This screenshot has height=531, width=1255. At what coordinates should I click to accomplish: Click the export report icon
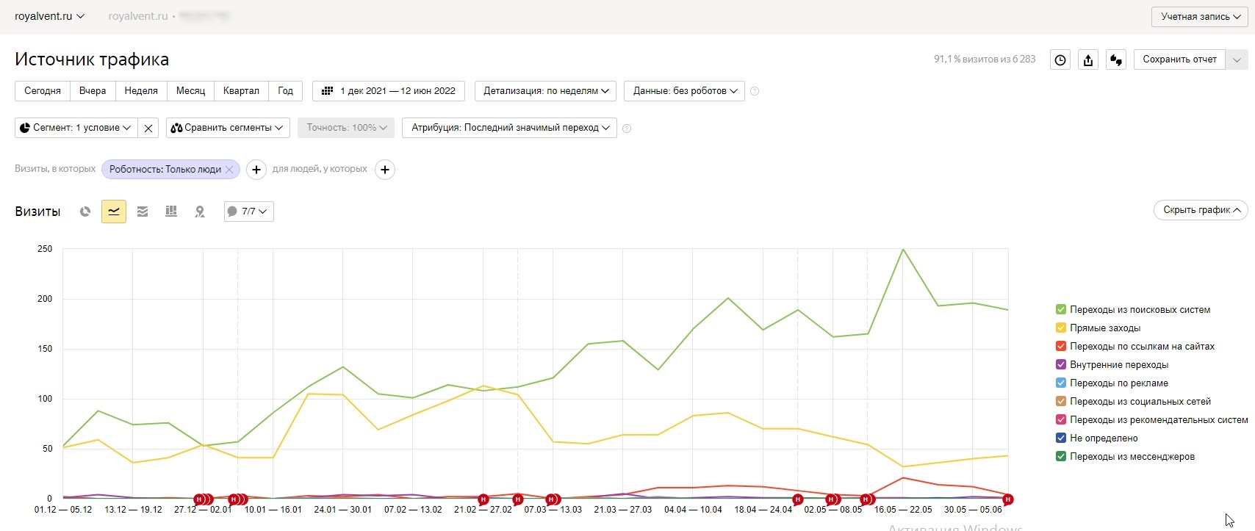click(x=1088, y=60)
